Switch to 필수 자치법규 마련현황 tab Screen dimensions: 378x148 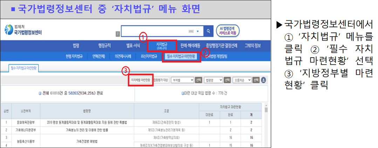pos(24,68)
